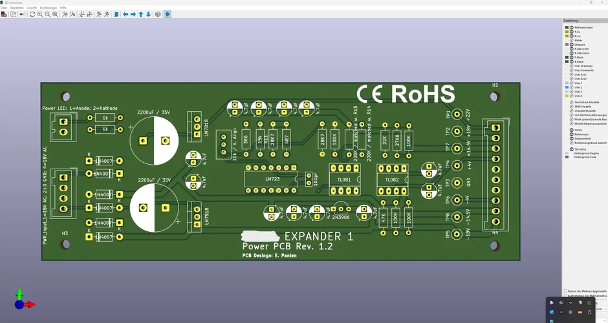This screenshot has height=323, width=608.
Task: Rotate Z clockwise toolbar icon
Action: 99,14
